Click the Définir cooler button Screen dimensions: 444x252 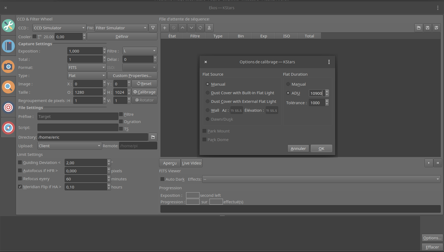click(x=122, y=36)
